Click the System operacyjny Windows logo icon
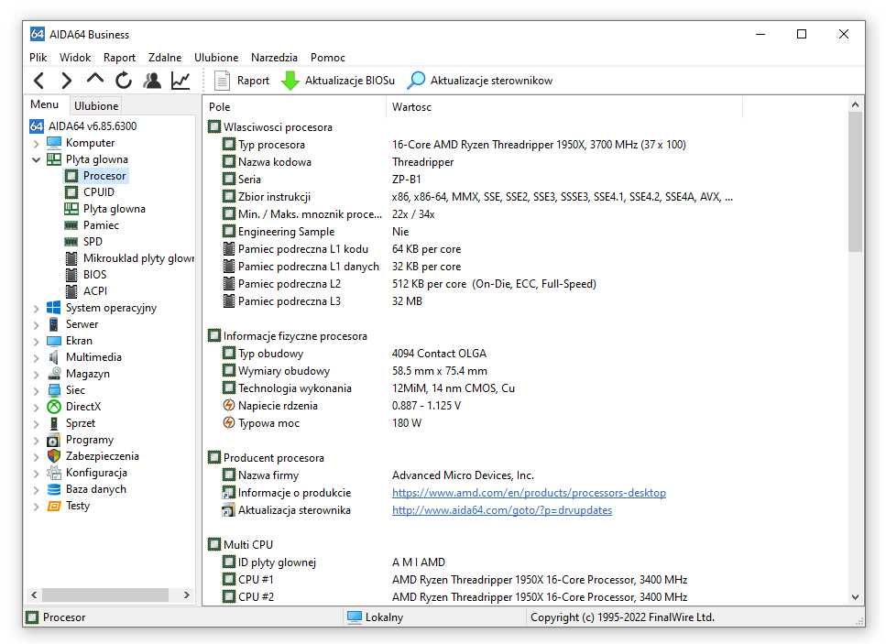The image size is (886, 644). (54, 307)
